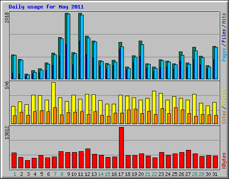Click day 19 on the x-axis

pyautogui.click(x=134, y=174)
